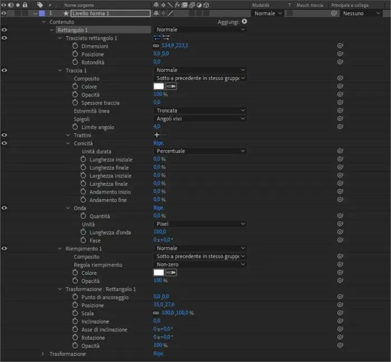This screenshot has height=362, width=391.
Task: Click the stopwatch icon next to Dimensioni
Action: (x=75, y=46)
